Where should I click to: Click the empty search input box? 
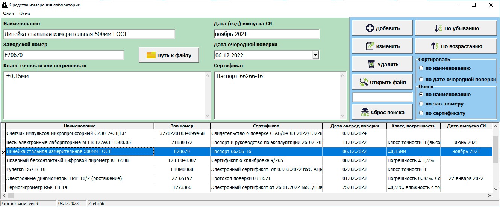tap(382, 97)
